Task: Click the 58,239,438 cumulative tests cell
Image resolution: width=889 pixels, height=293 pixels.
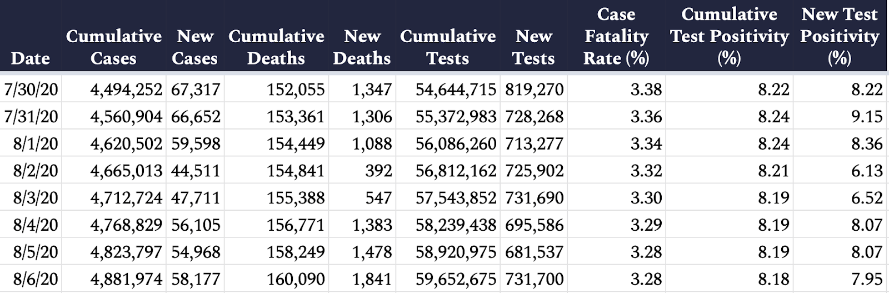Action: 448,225
